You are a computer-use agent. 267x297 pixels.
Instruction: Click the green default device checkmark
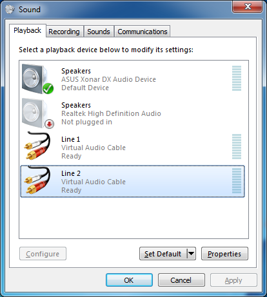pos(48,88)
